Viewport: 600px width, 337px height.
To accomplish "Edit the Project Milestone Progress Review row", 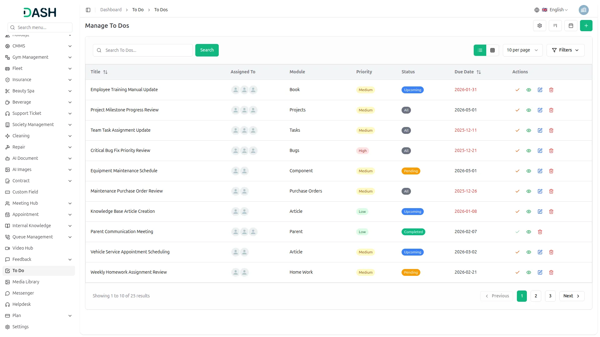I will [540, 110].
